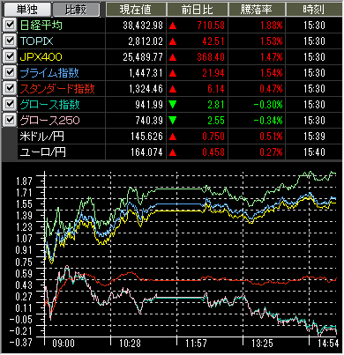The height and width of the screenshot is (355, 344).
Task: Click the 騰落率 column header
Action: [257, 10]
